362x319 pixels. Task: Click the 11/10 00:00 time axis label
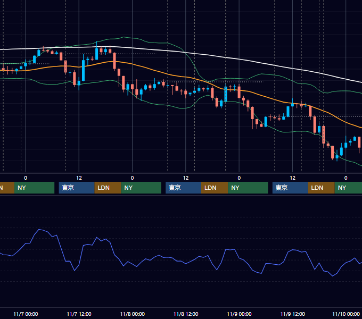pyautogui.click(x=346, y=314)
